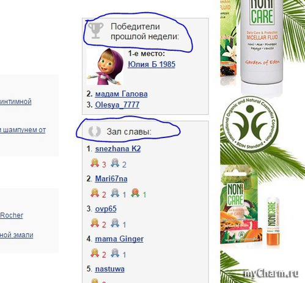Open snezhana K2 hall of fame profile
This screenshot has width=305, height=283.
pos(118,149)
